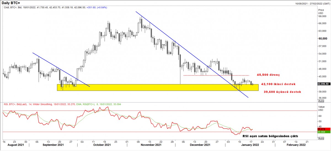Screen dimensions: 331x151
Task: Click the 'RSI aşırı satım bölgesinden çıktı' note
Action: point(270,136)
